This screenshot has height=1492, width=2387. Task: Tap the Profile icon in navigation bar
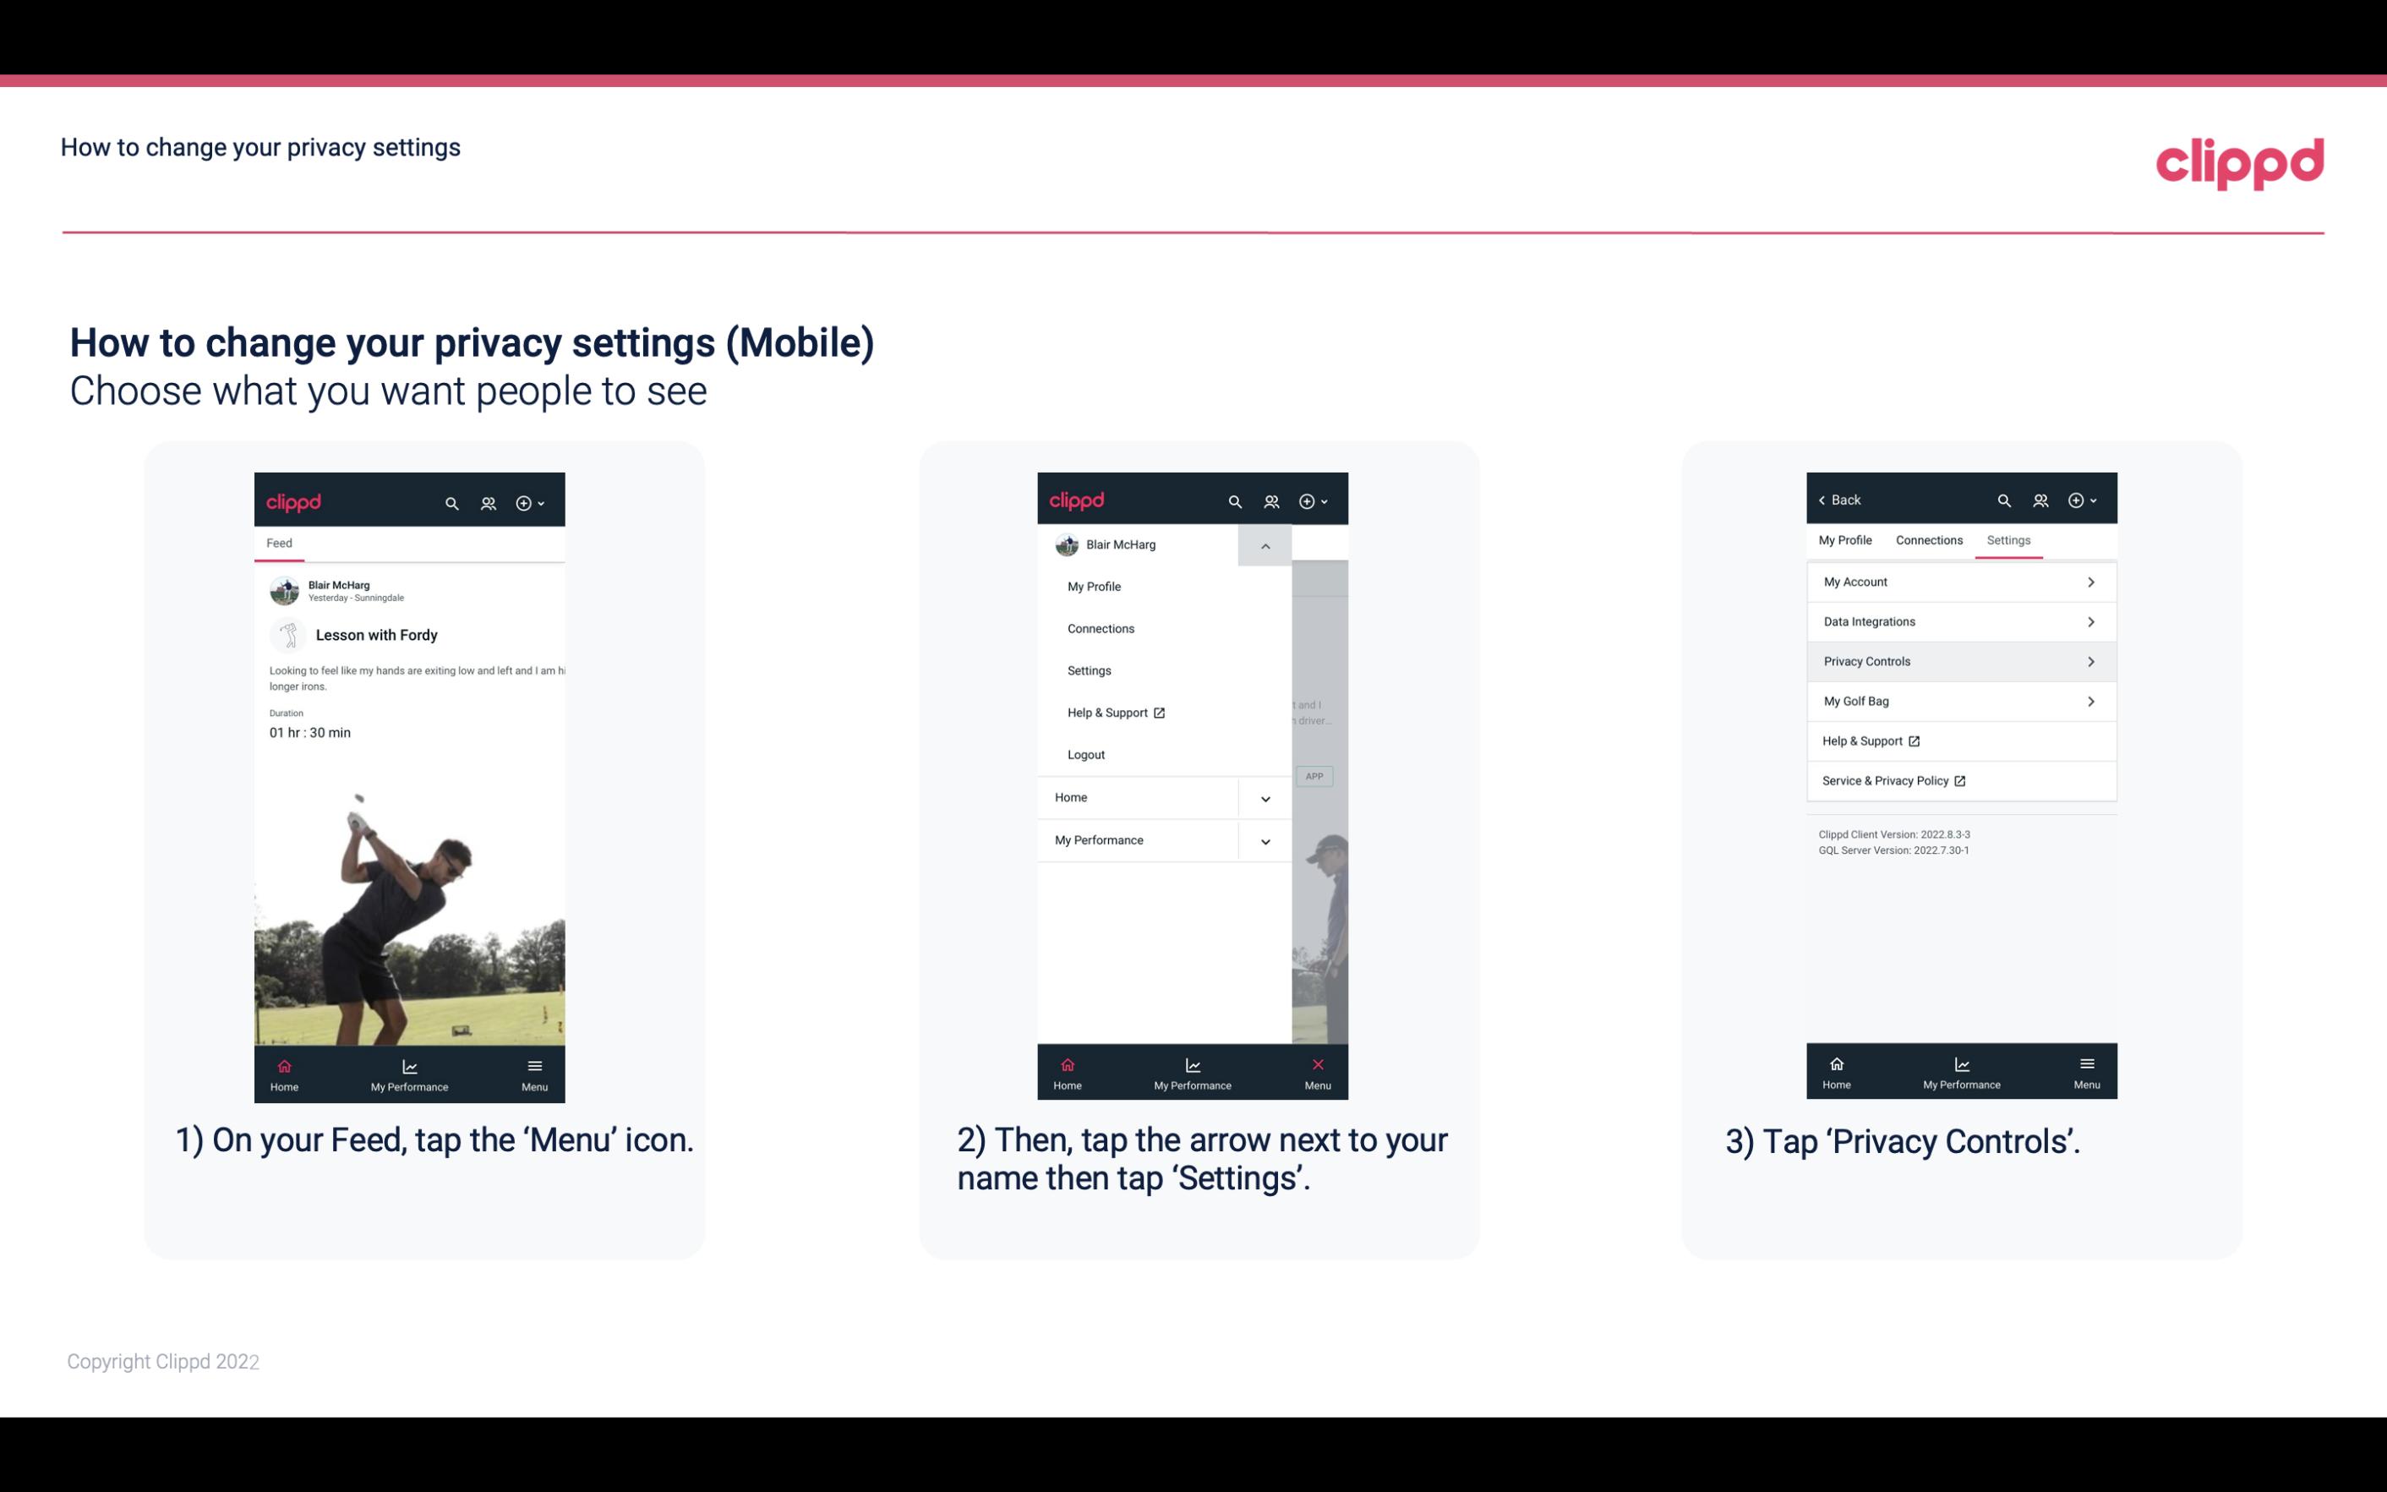click(489, 500)
